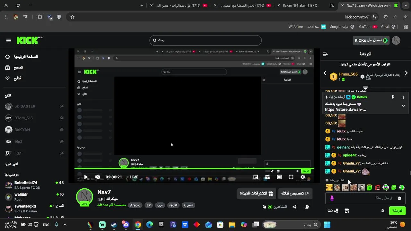This screenshot has height=231, width=411.
Task: Select the السعودية tag
Action: 188,205
